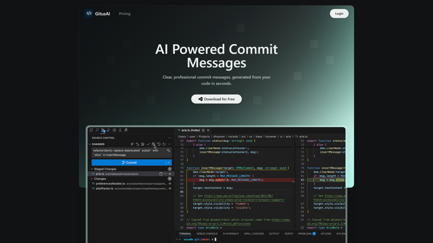The height and width of the screenshot is (243, 433).
Task: Open the Extensions view
Action: coord(114,130)
